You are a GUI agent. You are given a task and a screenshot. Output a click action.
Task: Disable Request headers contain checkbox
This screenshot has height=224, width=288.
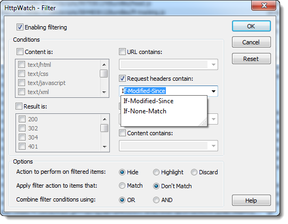click(122, 79)
